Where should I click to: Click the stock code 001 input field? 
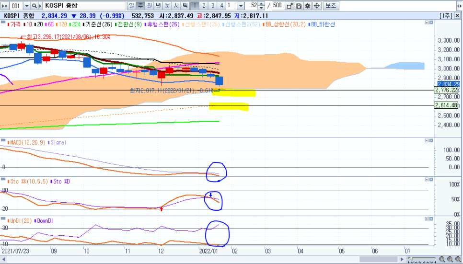[x=16, y=6]
